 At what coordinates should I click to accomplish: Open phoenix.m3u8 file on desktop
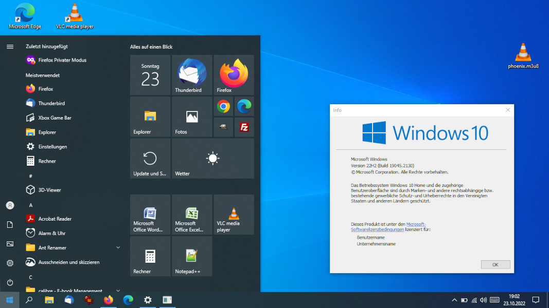tap(523, 56)
